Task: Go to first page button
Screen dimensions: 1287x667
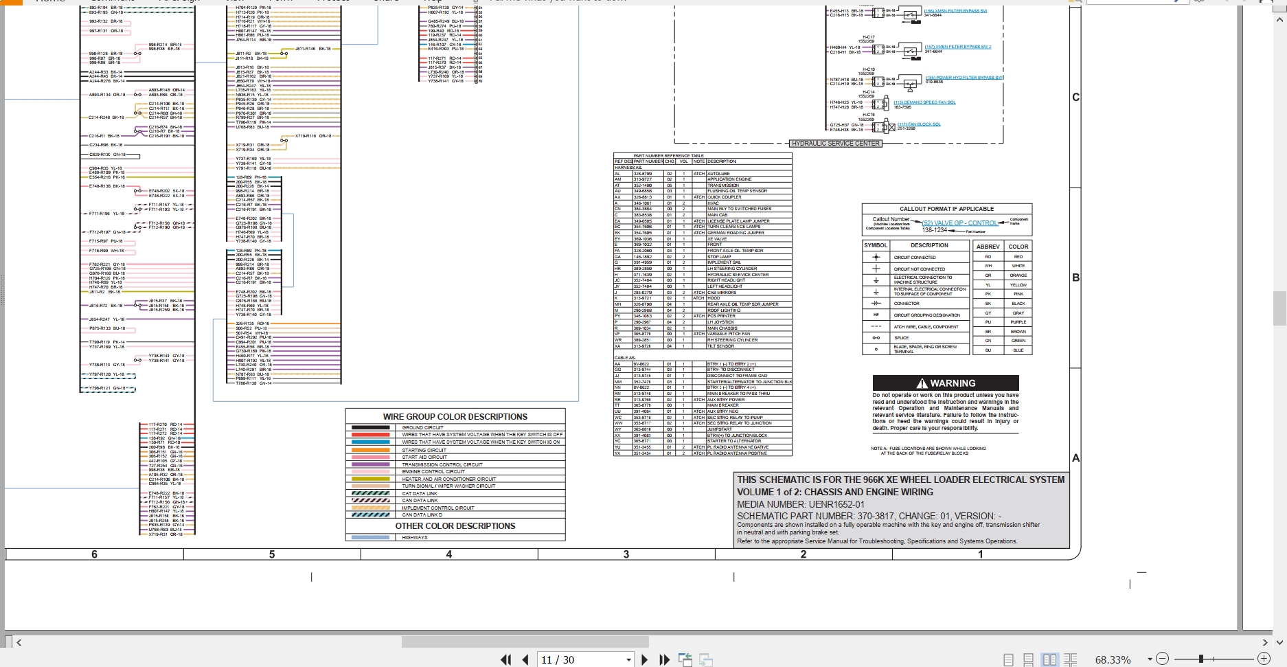Action: 506,659
